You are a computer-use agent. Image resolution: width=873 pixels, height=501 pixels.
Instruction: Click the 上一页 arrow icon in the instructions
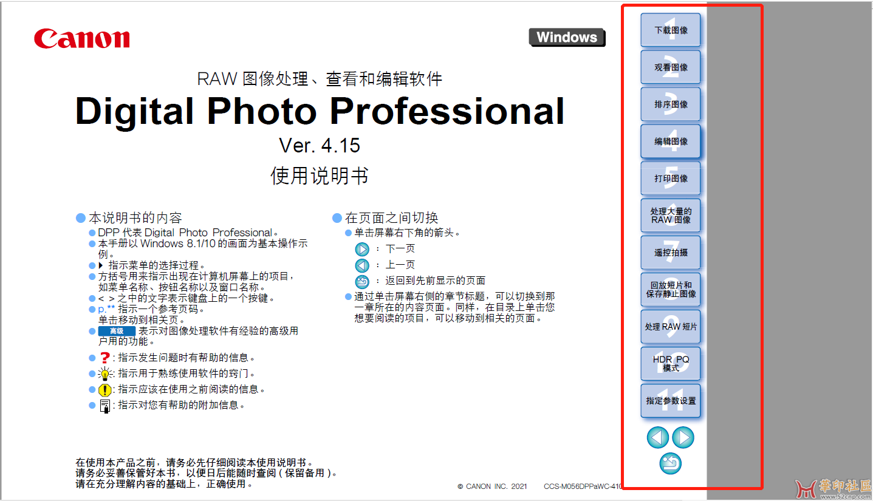362,265
